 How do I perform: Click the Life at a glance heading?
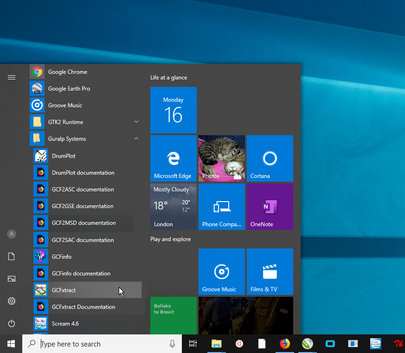click(x=169, y=78)
